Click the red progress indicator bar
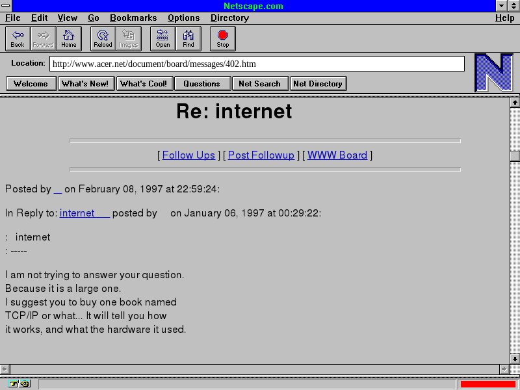This screenshot has height=390, width=520. [x=487, y=384]
